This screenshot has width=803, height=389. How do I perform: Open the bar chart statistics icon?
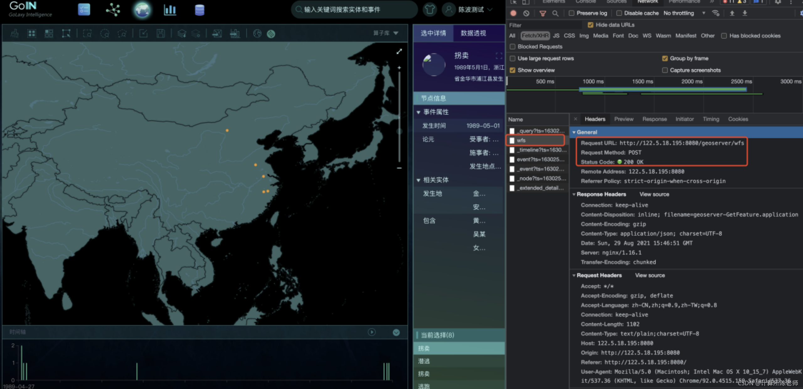click(170, 10)
